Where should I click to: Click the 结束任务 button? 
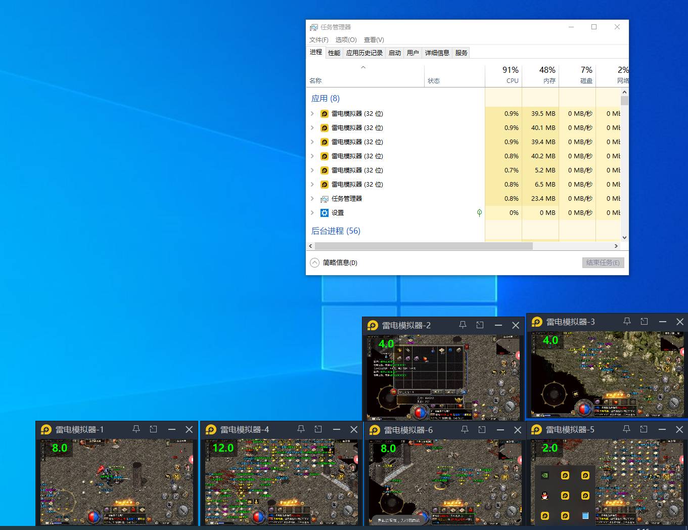(x=603, y=262)
